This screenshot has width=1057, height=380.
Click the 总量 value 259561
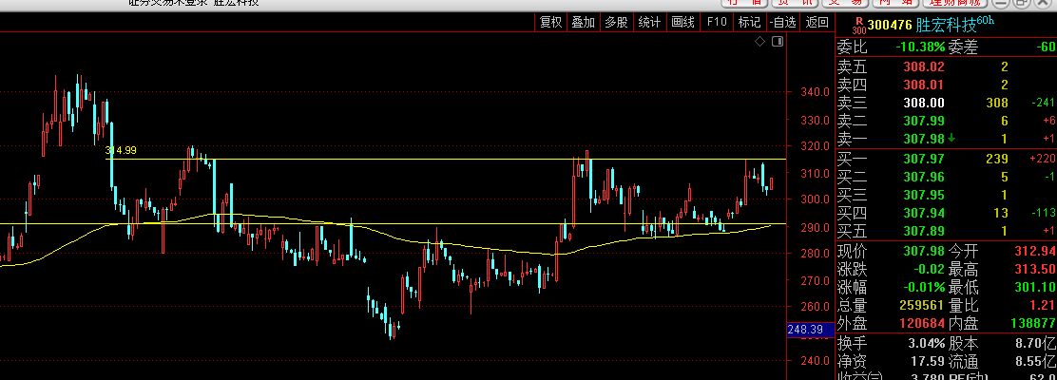coord(921,306)
